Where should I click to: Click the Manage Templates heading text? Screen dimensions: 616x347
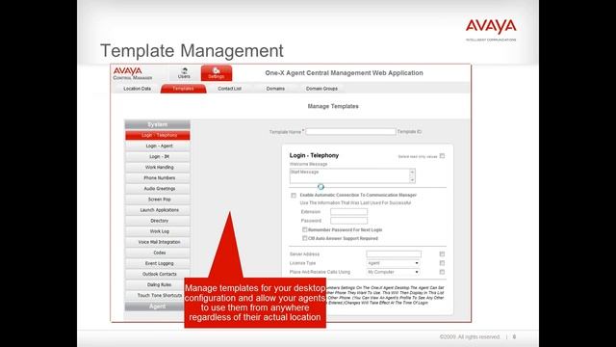point(333,106)
